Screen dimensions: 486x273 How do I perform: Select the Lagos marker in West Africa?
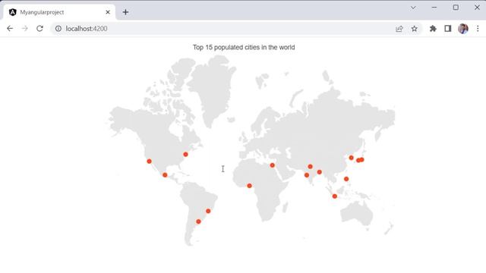pos(250,186)
